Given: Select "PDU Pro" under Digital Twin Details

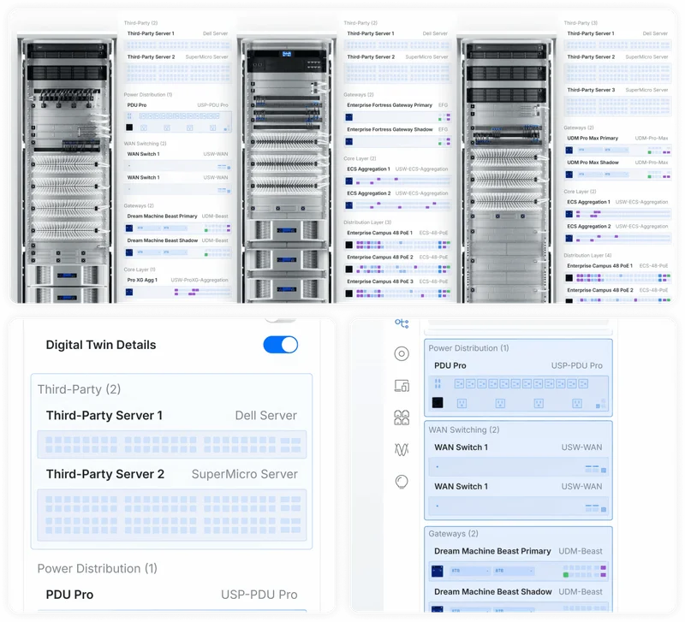Looking at the screenshot, I should click(69, 595).
